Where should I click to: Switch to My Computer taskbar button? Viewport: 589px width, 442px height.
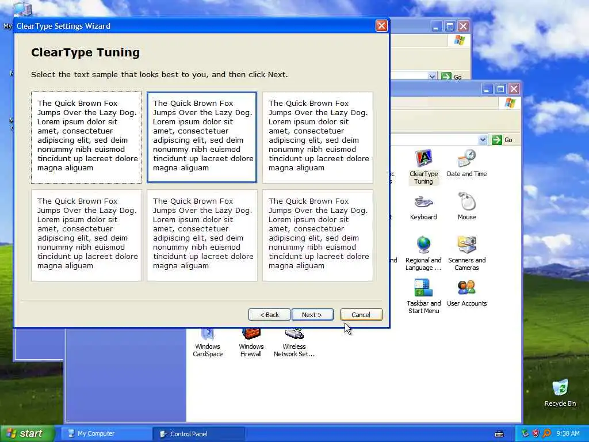(106, 434)
